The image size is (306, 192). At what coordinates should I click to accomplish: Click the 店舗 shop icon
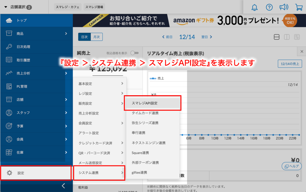point(9,99)
